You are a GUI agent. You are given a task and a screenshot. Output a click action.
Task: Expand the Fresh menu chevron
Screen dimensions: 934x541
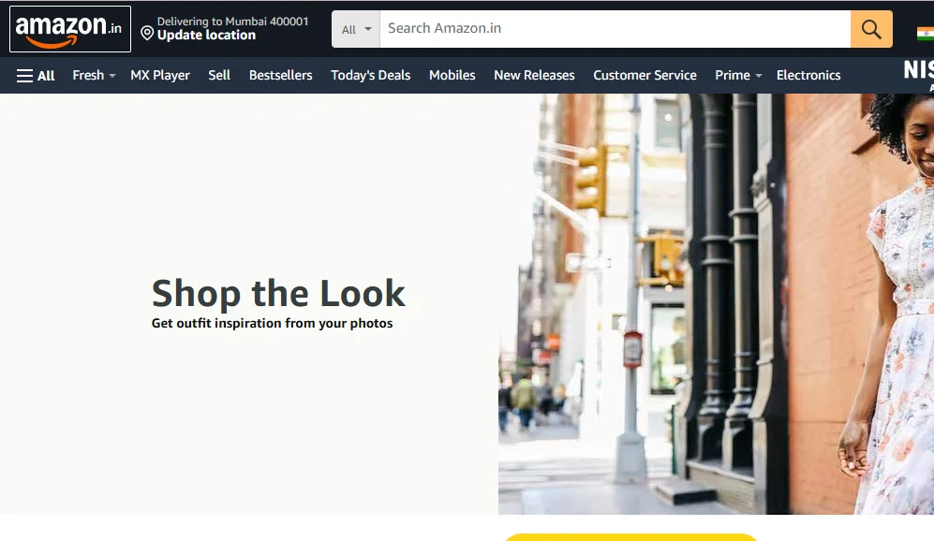(x=111, y=76)
